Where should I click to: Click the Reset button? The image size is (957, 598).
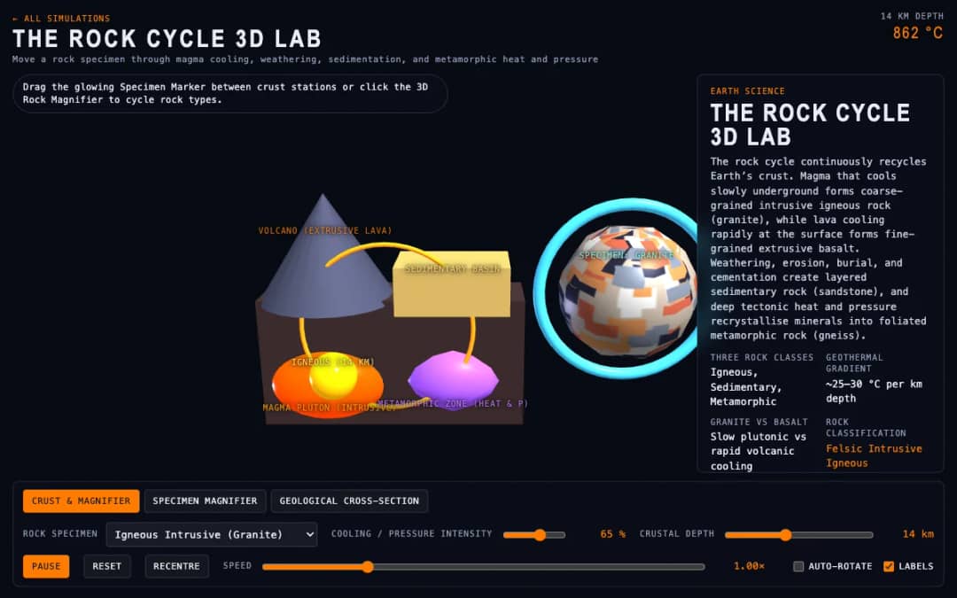tap(107, 566)
